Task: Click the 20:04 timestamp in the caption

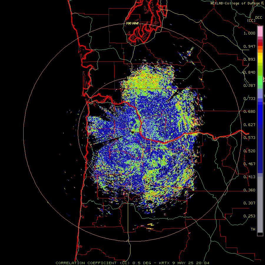Action: coord(203,263)
